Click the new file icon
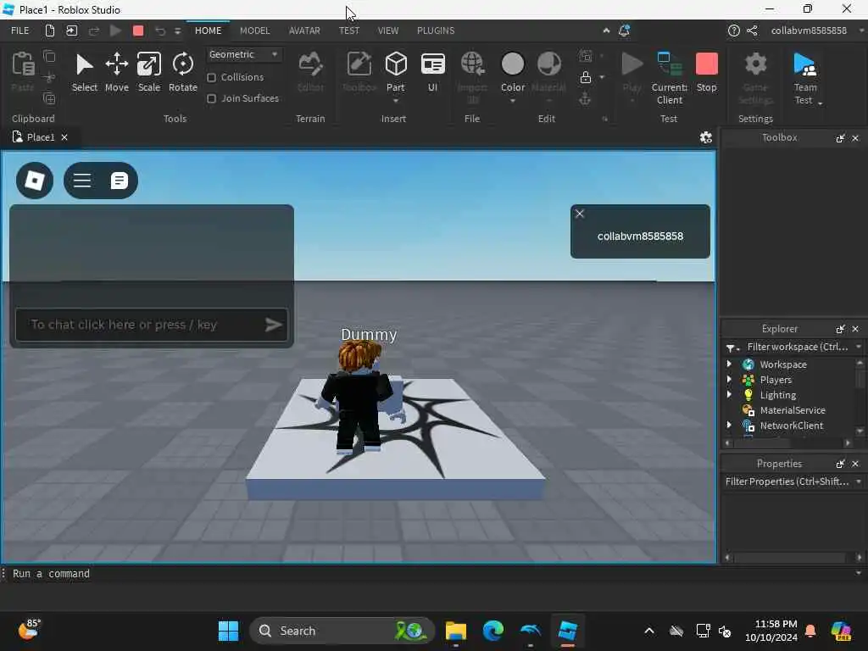Image resolution: width=868 pixels, height=651 pixels. coord(50,31)
